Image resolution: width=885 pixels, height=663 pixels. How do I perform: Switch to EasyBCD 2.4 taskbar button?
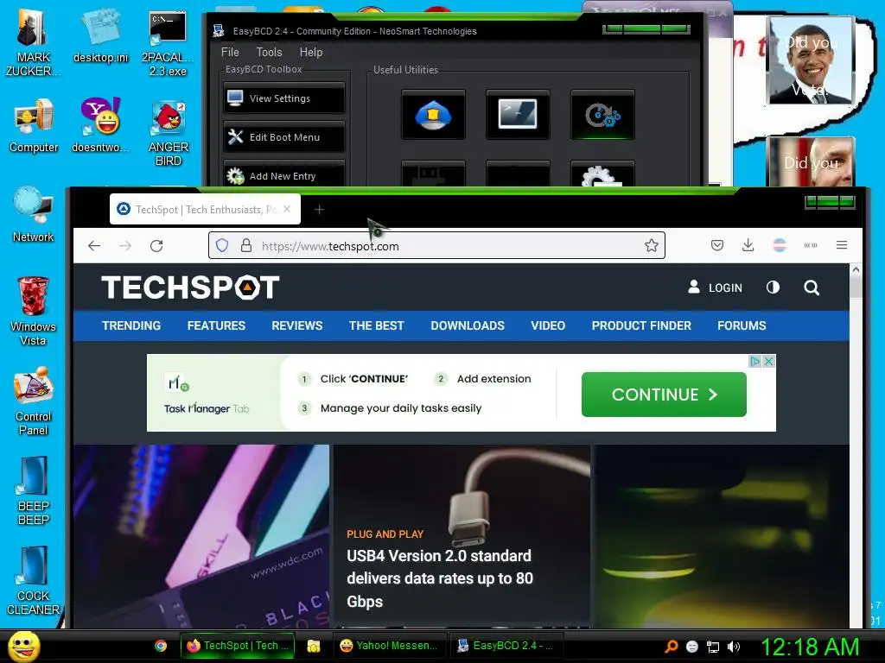[x=506, y=646]
